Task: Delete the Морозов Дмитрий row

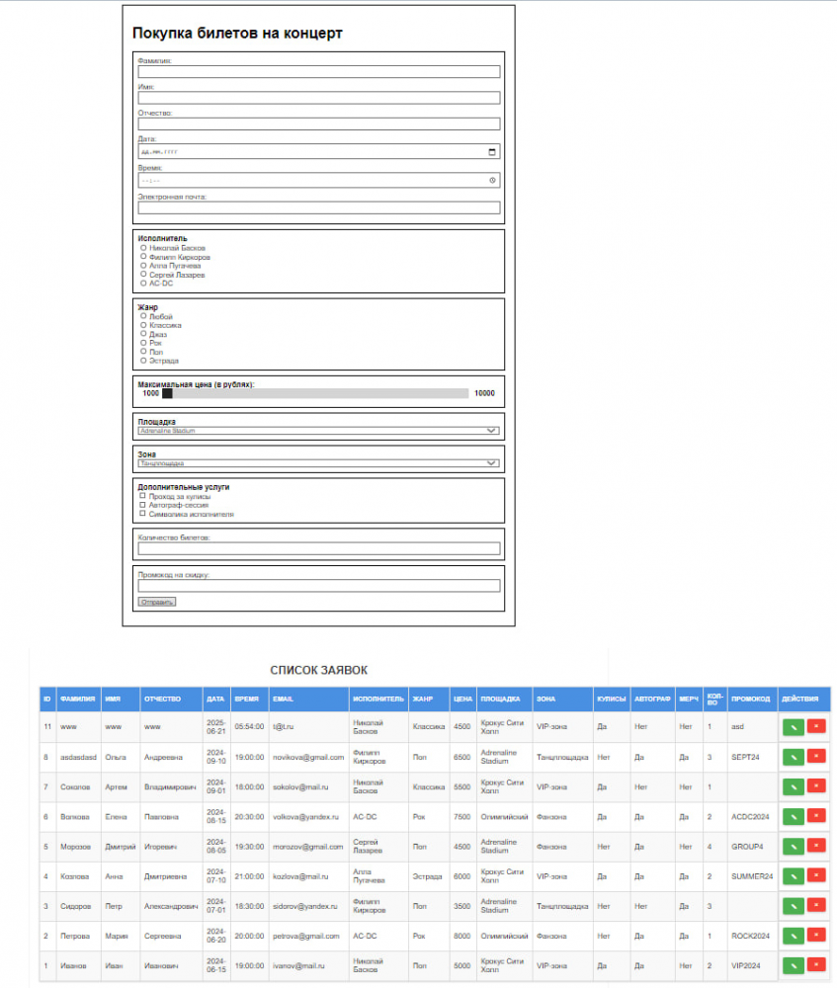Action: click(x=816, y=845)
